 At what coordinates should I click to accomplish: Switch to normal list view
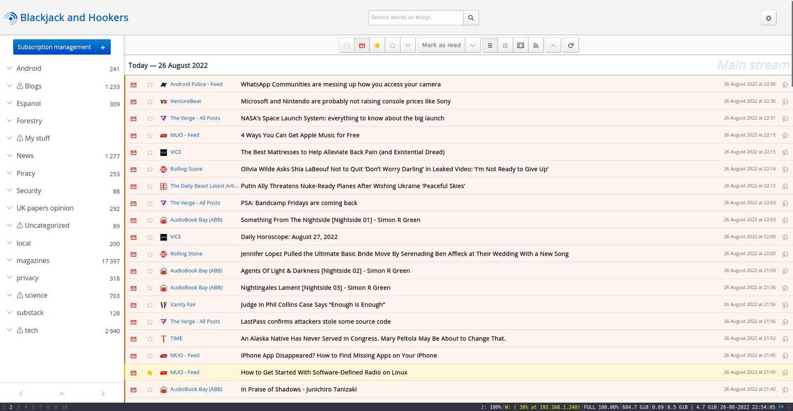click(490, 45)
